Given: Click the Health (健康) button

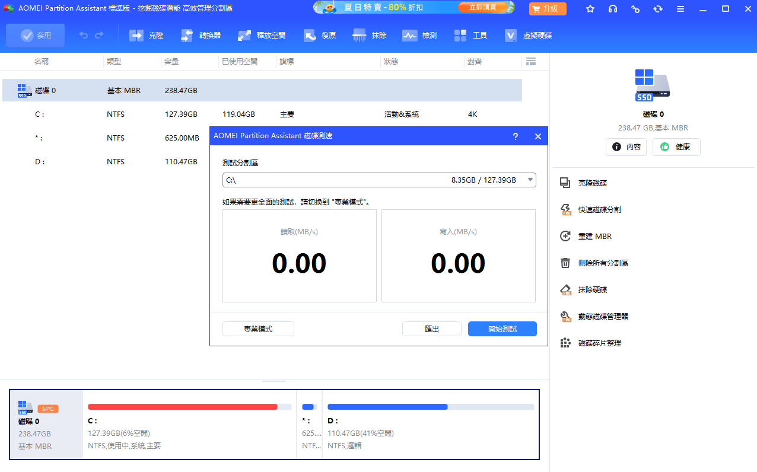Looking at the screenshot, I should click(676, 147).
